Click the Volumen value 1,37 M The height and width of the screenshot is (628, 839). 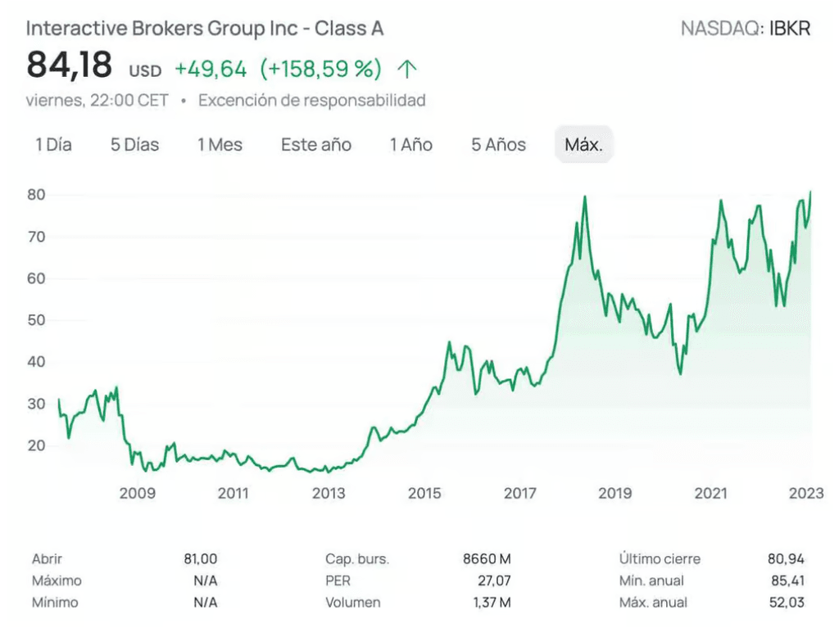(x=492, y=603)
